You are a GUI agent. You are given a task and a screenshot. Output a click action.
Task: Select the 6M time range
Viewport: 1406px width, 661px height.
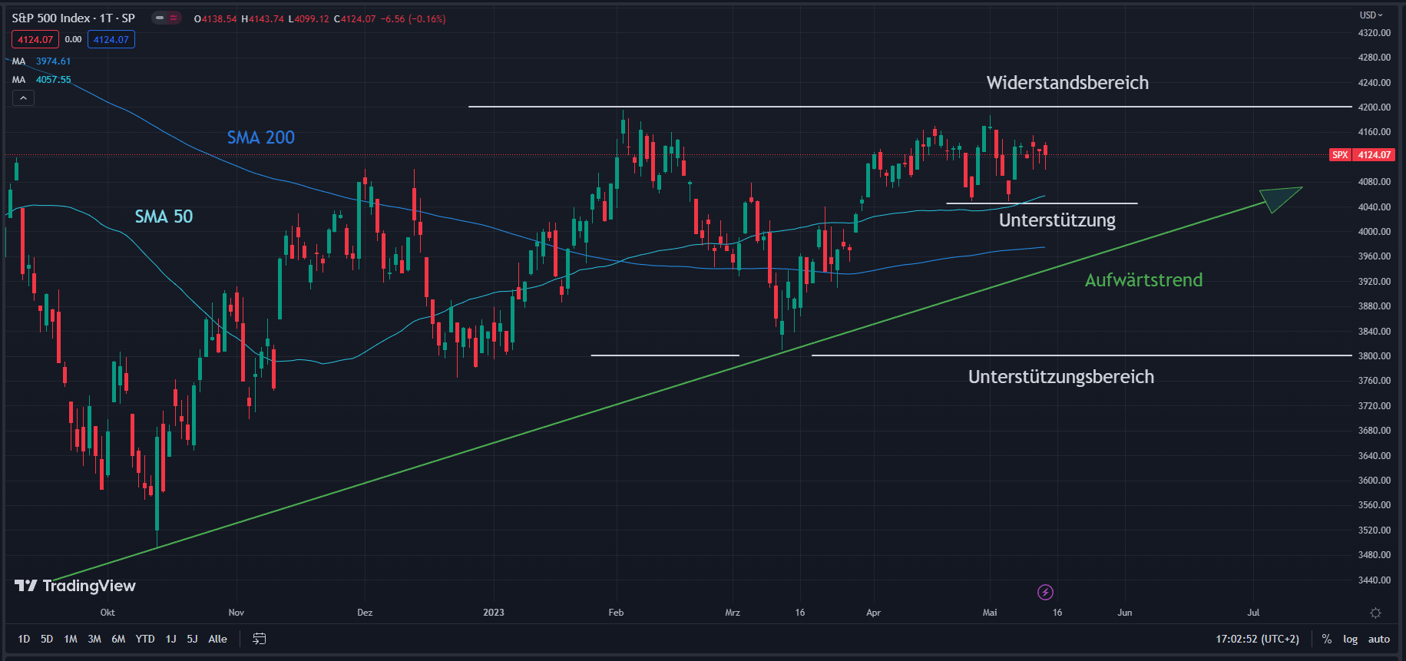[118, 639]
